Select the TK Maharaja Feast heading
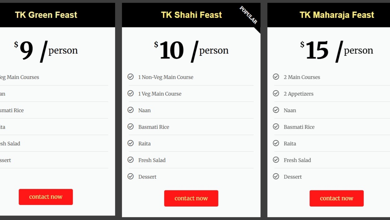This screenshot has height=220, width=390. [x=337, y=15]
